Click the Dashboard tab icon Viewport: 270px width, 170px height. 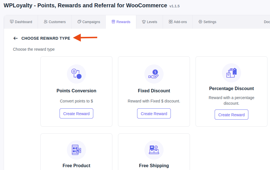[x=12, y=22]
